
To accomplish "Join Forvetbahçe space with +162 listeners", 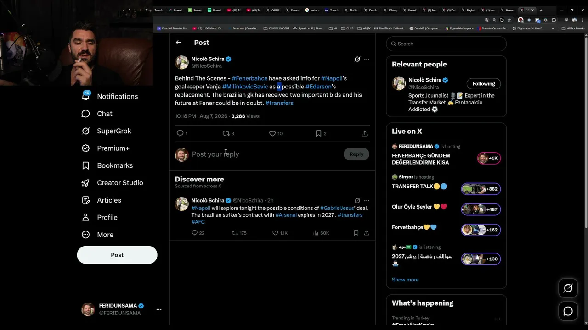I will click(481, 230).
